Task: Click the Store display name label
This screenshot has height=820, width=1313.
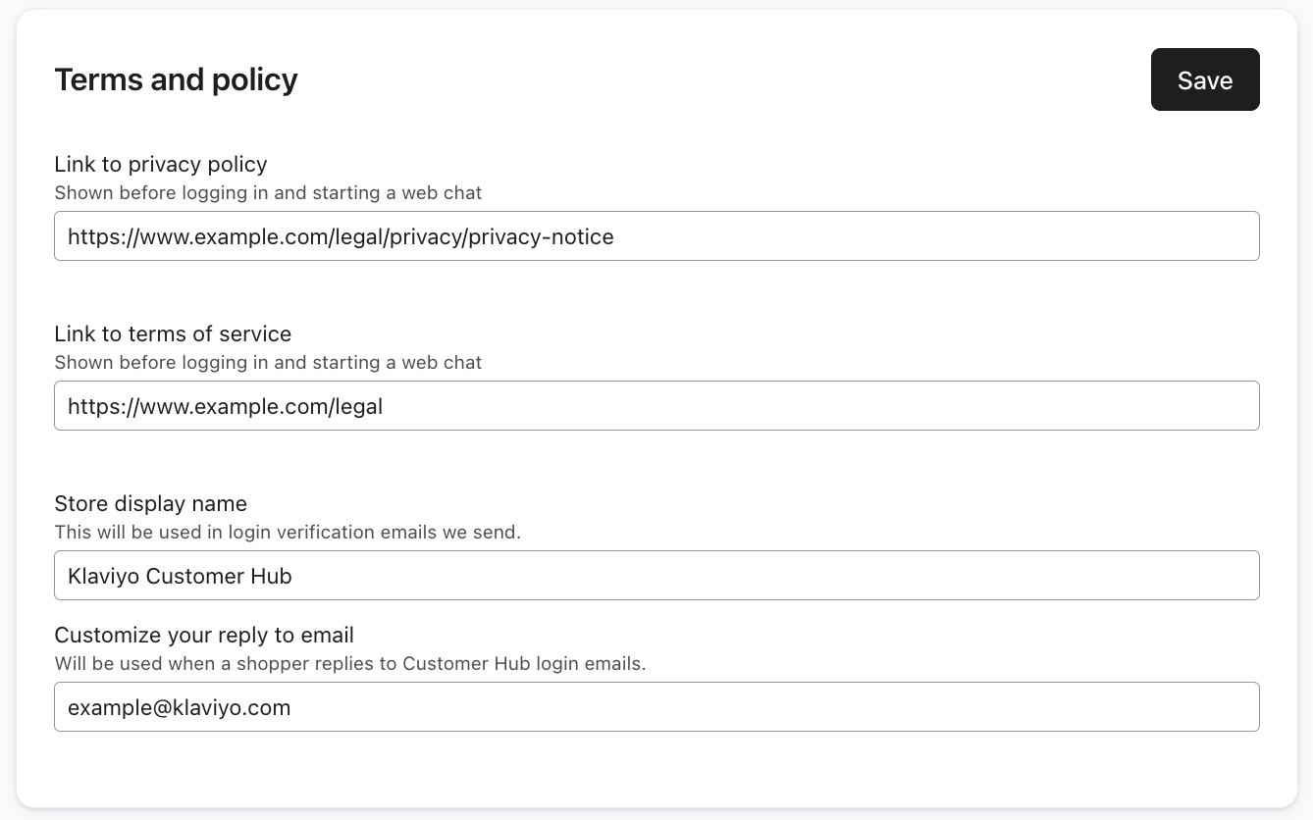Action: tap(150, 503)
